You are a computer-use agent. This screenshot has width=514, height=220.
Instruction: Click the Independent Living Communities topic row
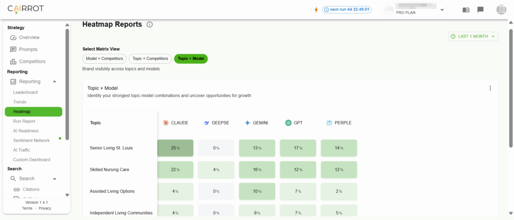click(121, 213)
